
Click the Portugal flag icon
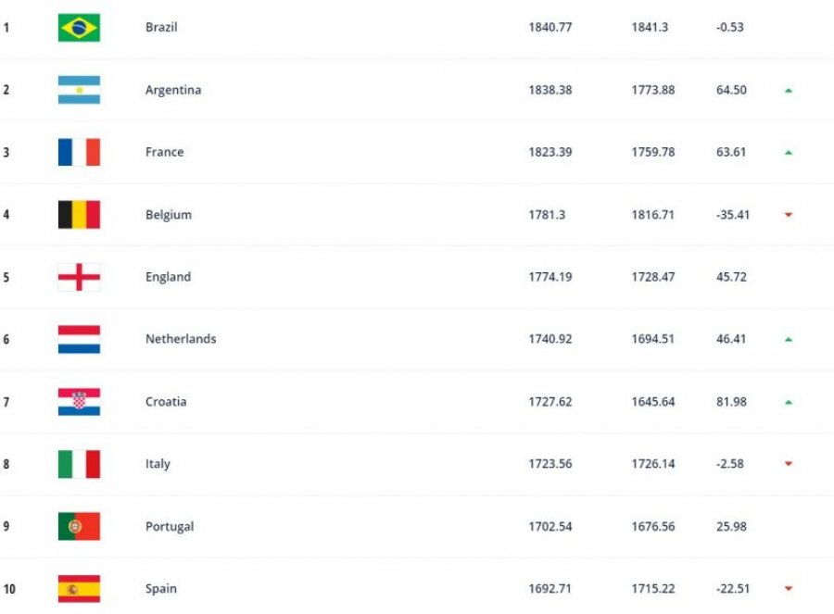(x=79, y=526)
